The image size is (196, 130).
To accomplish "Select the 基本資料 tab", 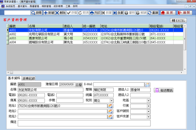I will tap(14, 78).
